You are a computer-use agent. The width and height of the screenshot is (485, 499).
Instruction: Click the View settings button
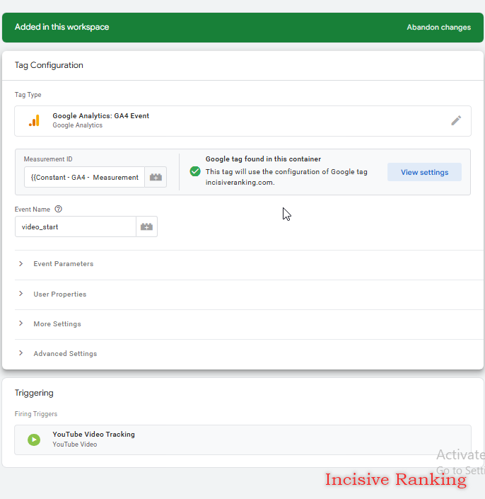(424, 172)
